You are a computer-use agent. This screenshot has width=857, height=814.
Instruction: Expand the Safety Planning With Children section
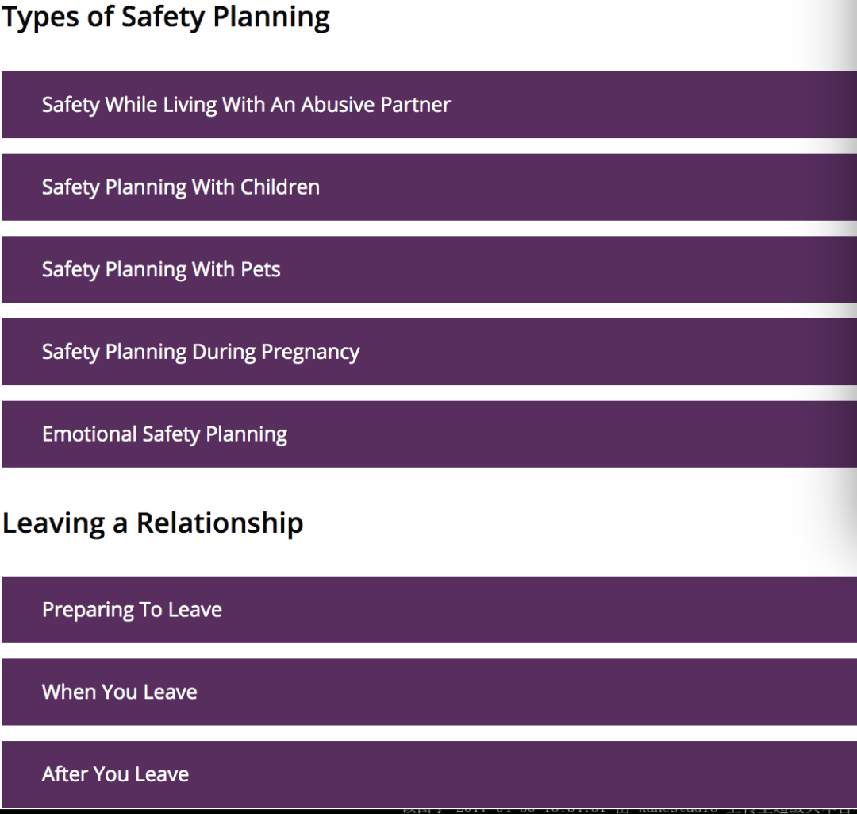point(429,187)
